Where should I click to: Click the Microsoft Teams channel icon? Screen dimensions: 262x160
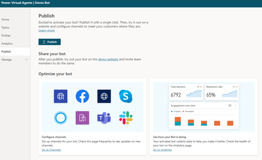104,118
